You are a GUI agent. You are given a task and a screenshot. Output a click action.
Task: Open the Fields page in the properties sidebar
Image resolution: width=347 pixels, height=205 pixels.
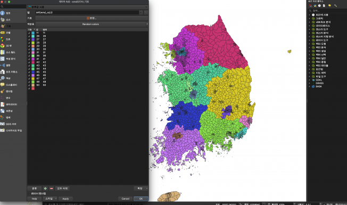13,52
